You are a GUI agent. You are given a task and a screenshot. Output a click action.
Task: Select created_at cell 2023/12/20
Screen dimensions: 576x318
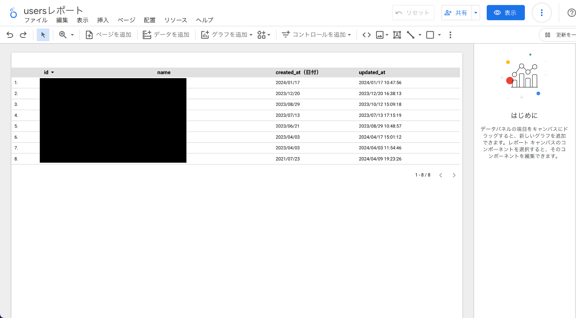288,93
